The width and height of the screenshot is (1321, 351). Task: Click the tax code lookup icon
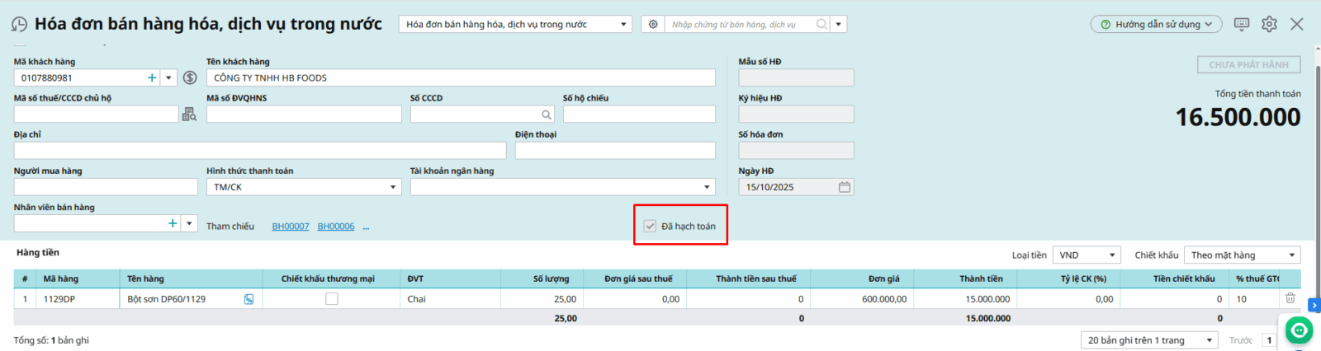click(189, 115)
